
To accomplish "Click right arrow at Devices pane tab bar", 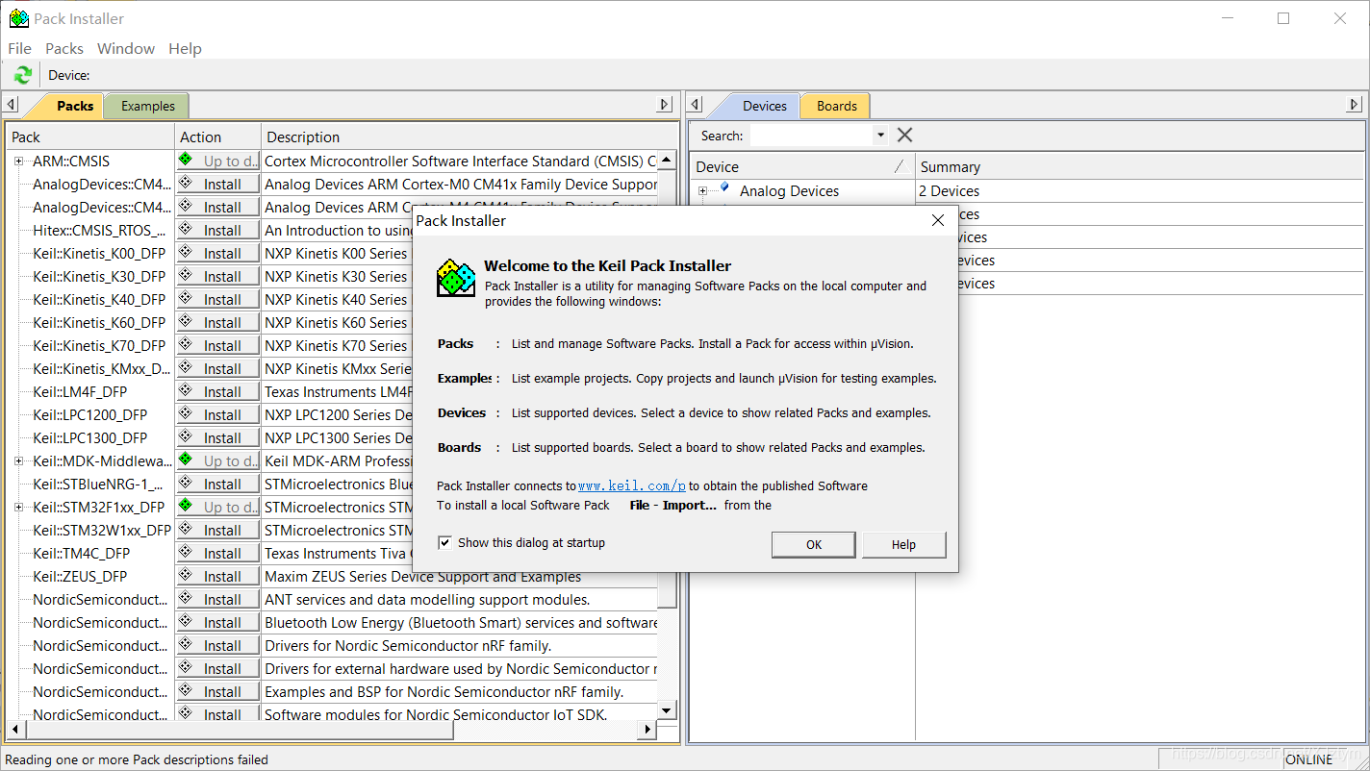I will click(1355, 105).
